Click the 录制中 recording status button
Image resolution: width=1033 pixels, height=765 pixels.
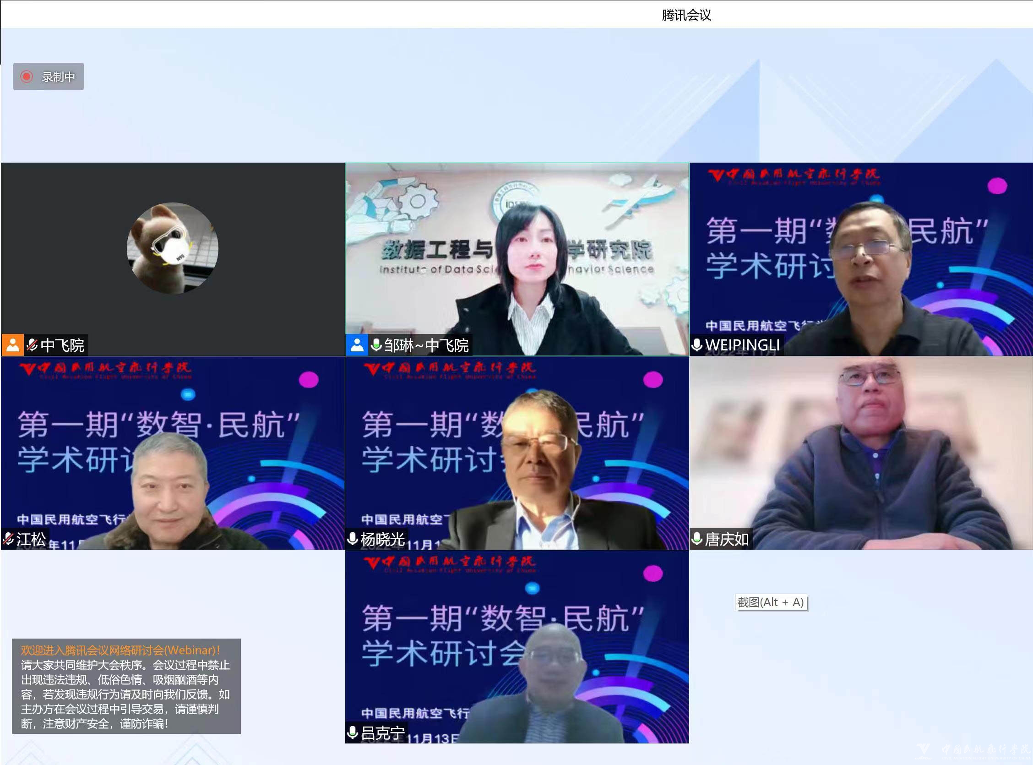[48, 76]
